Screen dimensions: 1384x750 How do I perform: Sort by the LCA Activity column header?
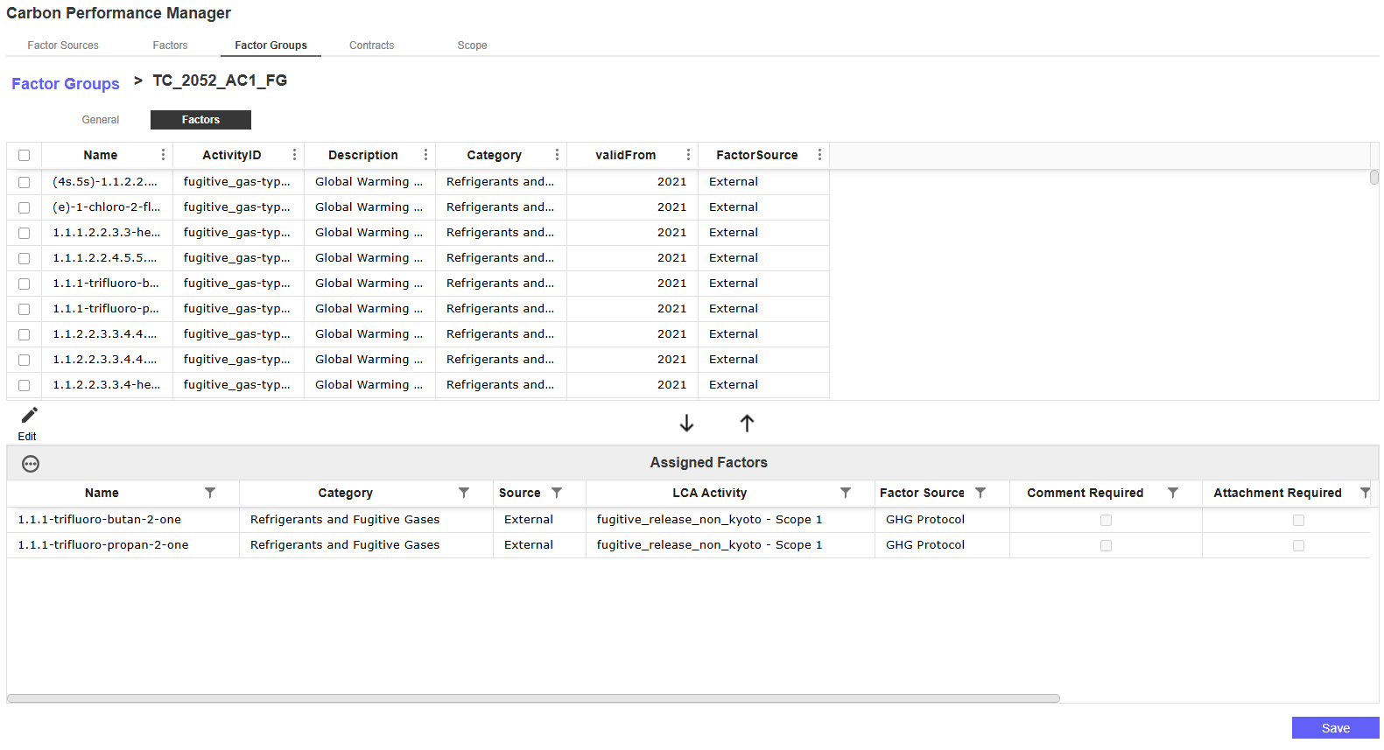[x=710, y=494]
